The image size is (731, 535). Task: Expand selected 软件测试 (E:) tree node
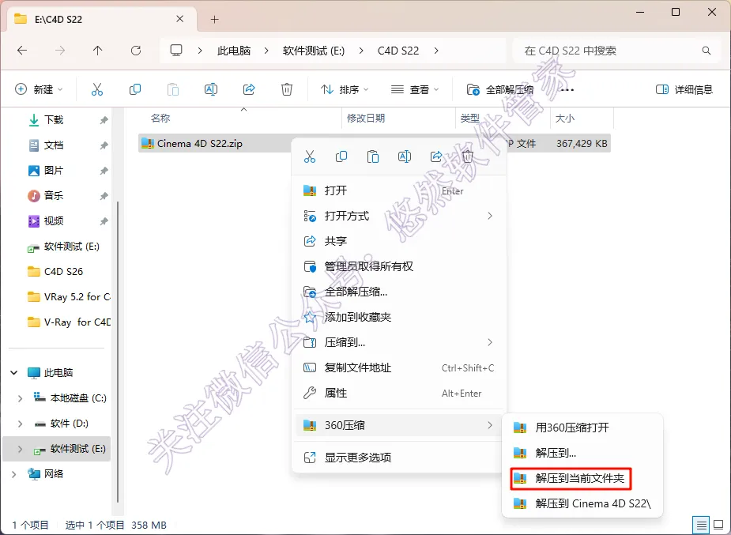pos(20,449)
